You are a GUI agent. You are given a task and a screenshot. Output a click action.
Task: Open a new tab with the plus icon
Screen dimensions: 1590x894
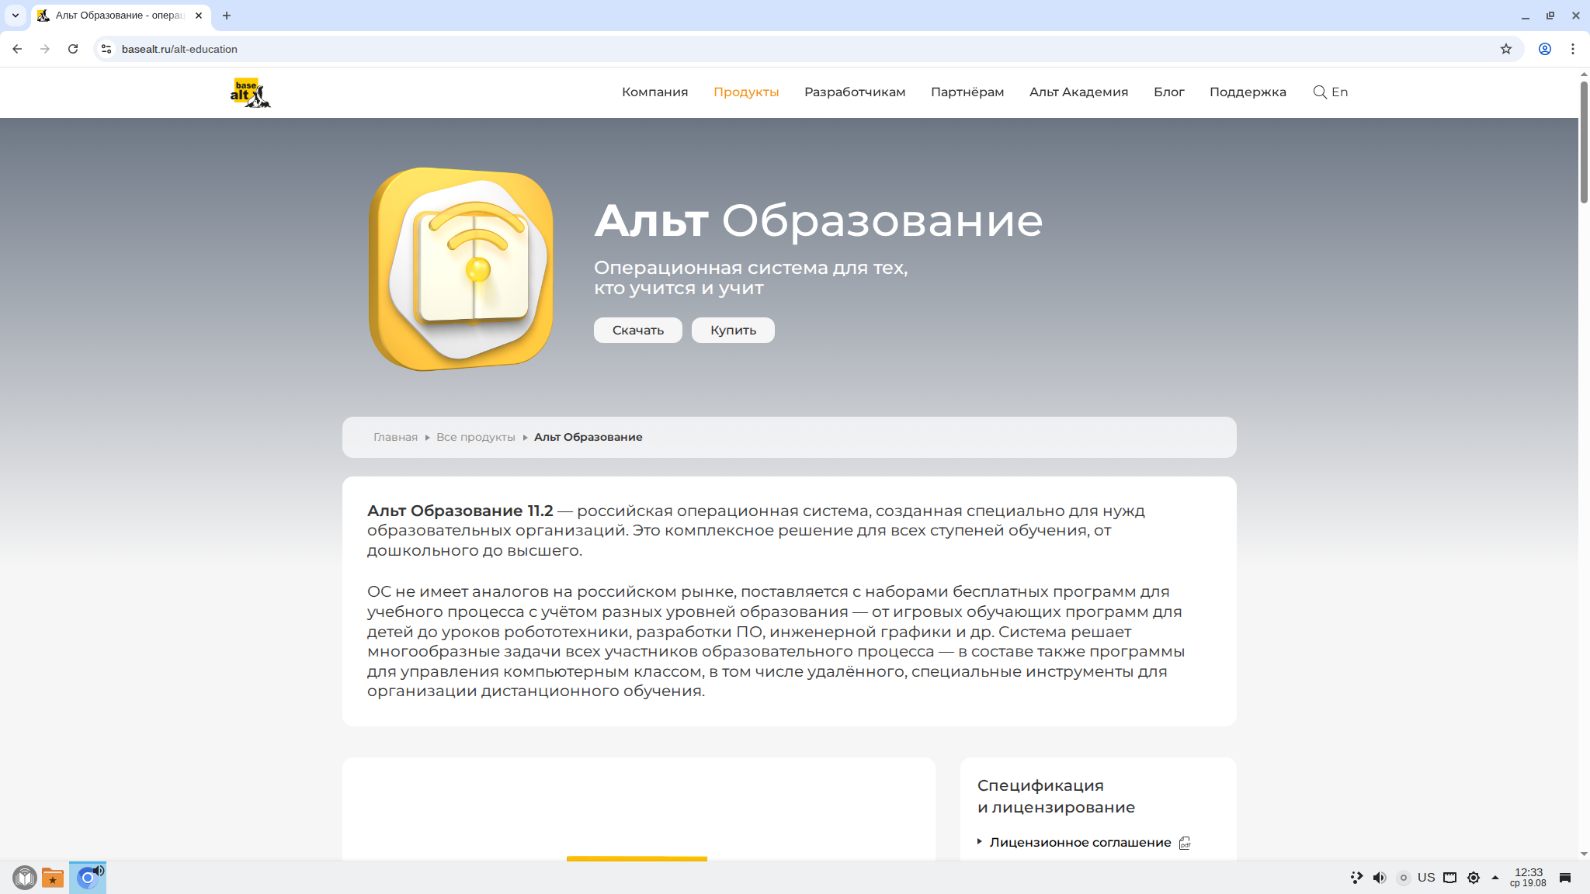tap(227, 16)
